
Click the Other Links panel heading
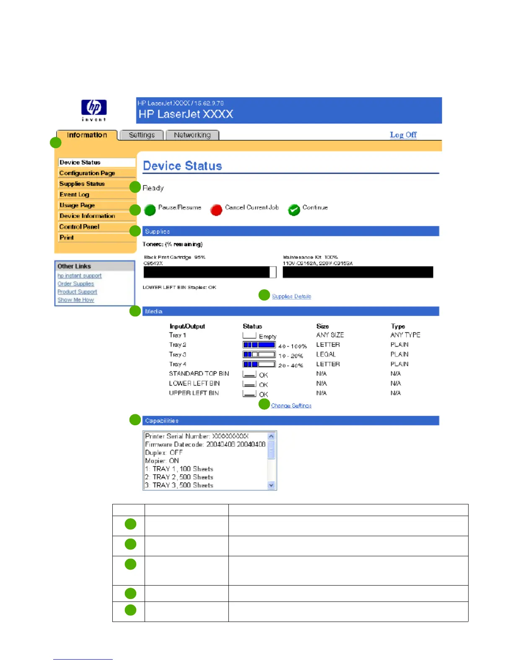[x=95, y=266]
